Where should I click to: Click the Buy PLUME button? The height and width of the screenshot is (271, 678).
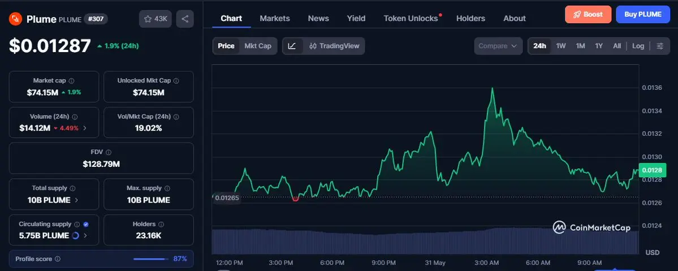[643, 14]
